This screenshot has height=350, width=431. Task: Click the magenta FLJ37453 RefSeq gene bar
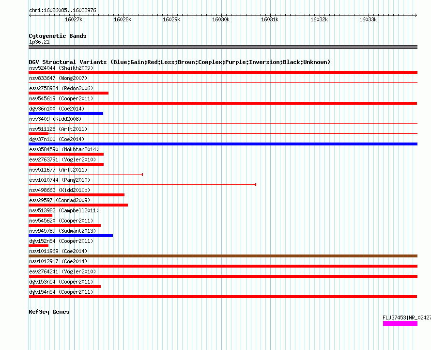click(x=400, y=323)
